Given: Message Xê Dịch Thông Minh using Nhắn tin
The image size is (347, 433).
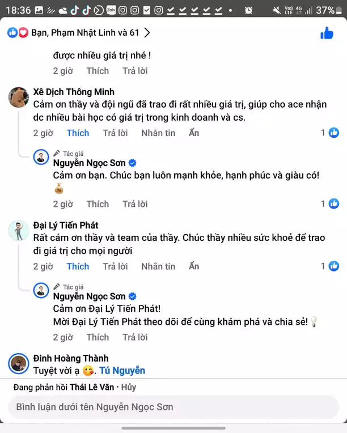Looking at the screenshot, I should (158, 133).
